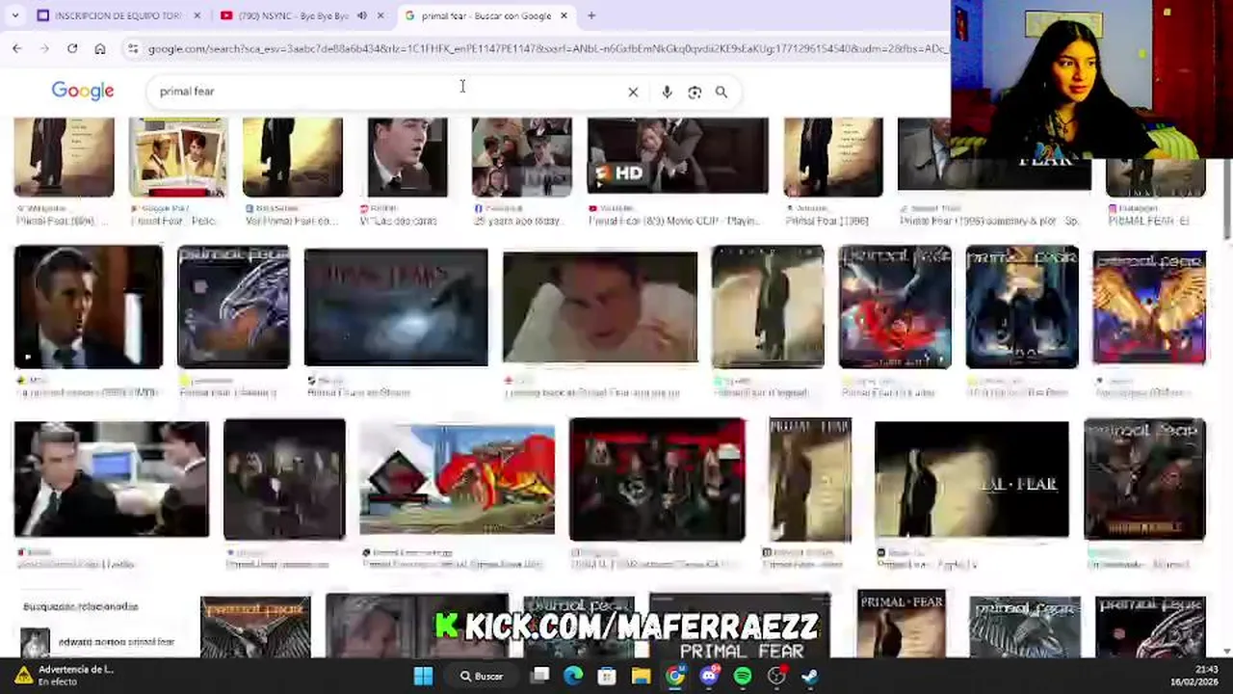Close the NSYNC Bye Bye Bye tab
The height and width of the screenshot is (694, 1233).
380,15
